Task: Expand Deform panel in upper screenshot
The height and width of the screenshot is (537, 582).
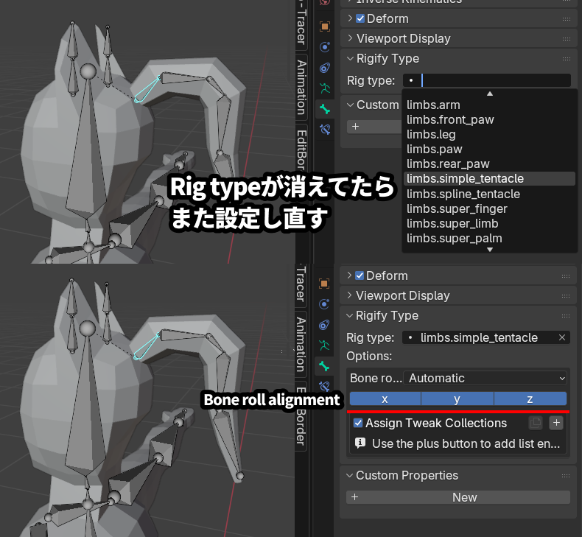Action: click(350, 18)
